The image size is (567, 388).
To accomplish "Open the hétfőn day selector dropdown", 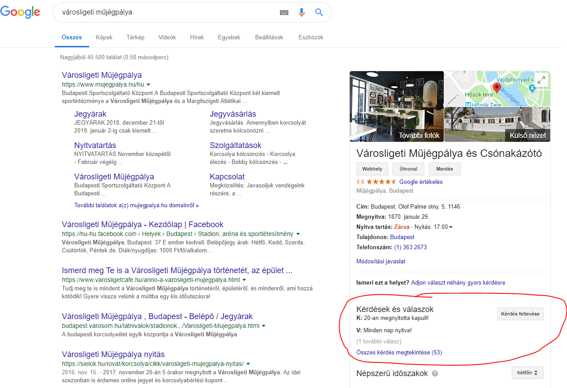I will pos(528,373).
